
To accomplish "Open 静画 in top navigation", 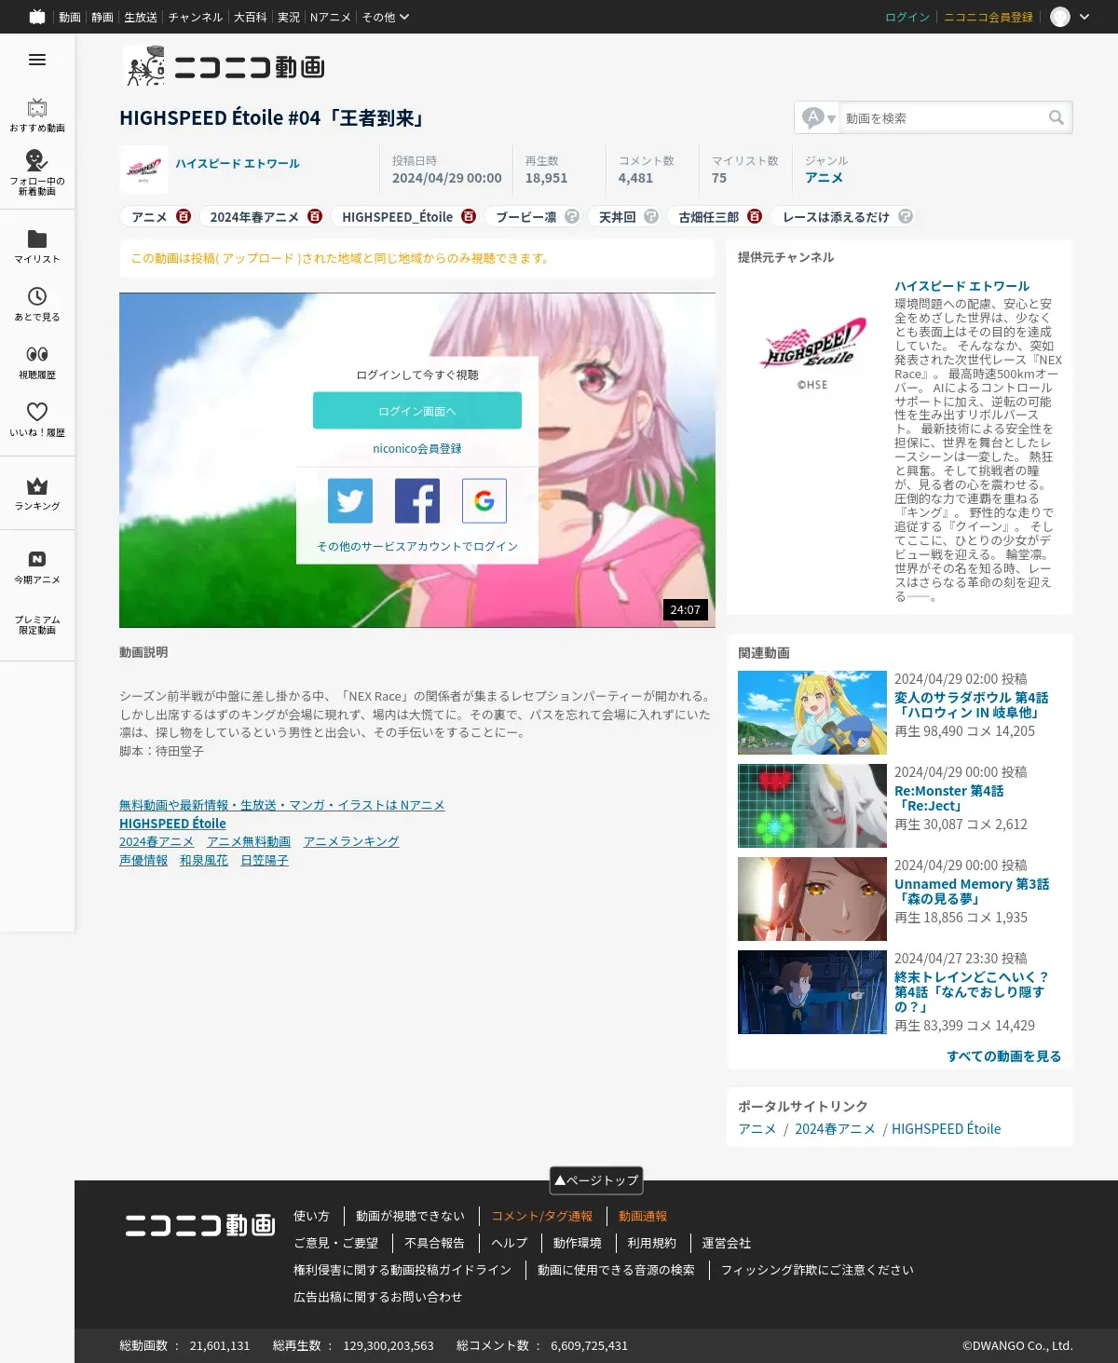I will [x=102, y=17].
